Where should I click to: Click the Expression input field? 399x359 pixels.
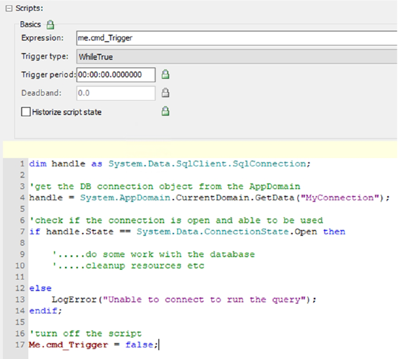237,38
